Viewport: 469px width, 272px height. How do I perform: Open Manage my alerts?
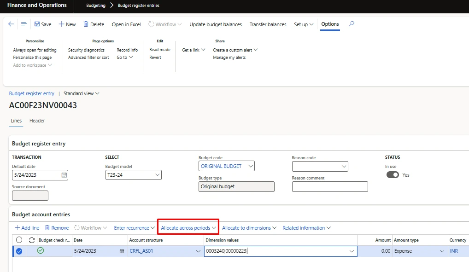click(229, 58)
